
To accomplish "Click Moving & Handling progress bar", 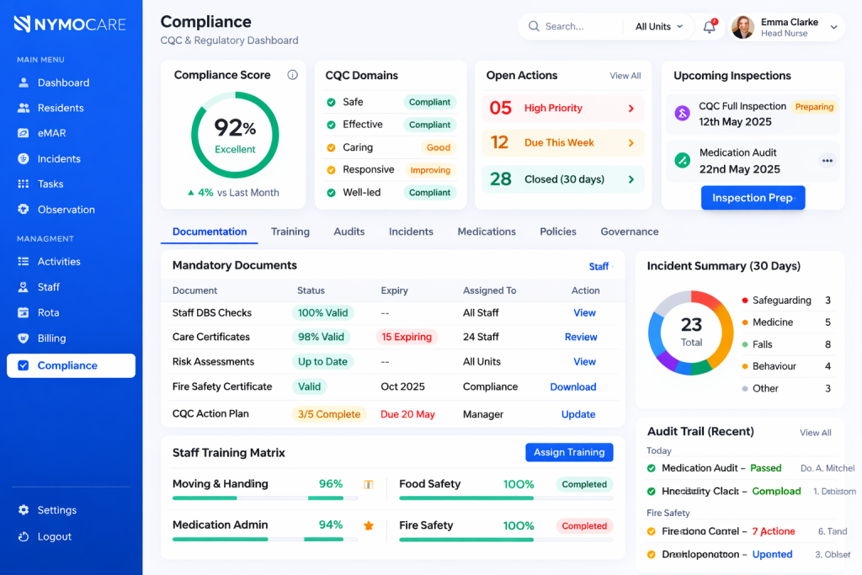I will pos(264,498).
